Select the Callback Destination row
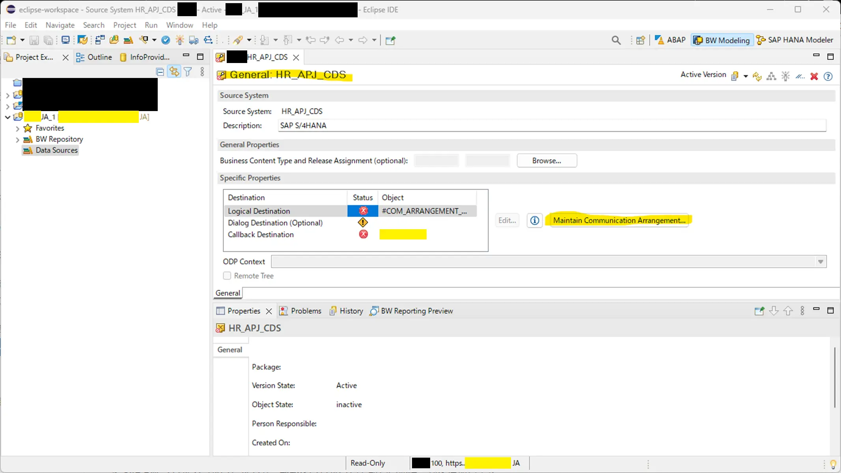This screenshot has width=841, height=473. (350, 235)
